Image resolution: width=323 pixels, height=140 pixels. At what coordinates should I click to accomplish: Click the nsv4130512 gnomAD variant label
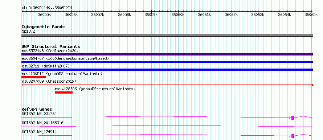62,74
